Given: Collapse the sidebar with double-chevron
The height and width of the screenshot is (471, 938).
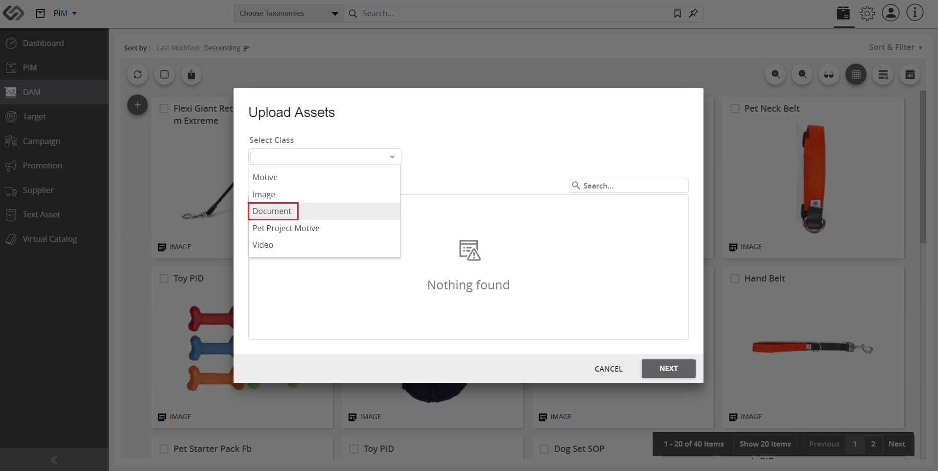Looking at the screenshot, I should click(54, 460).
